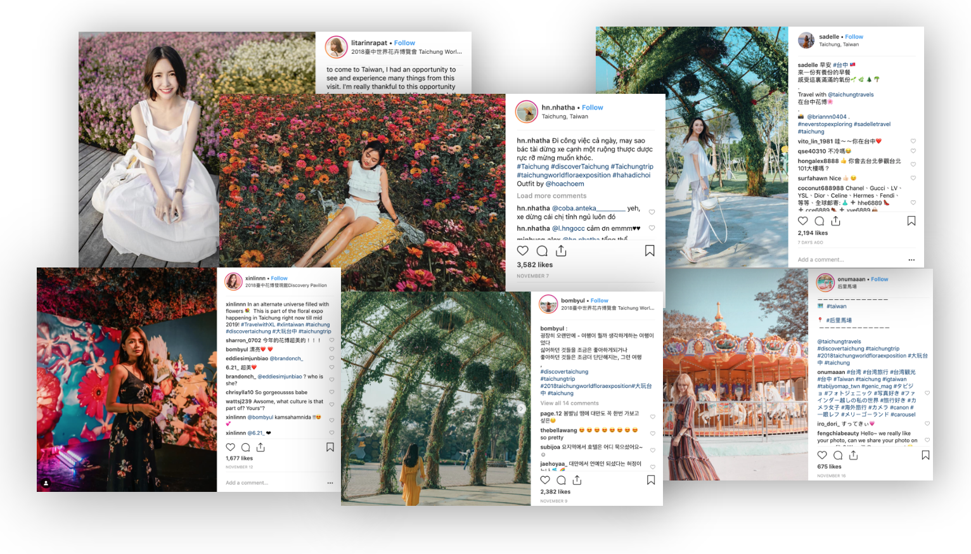
Task: Like the @coba.anteka reply comment
Action: pyautogui.click(x=652, y=212)
